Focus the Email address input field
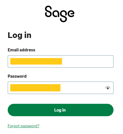Screen dimensions: 123x134 tap(60, 61)
